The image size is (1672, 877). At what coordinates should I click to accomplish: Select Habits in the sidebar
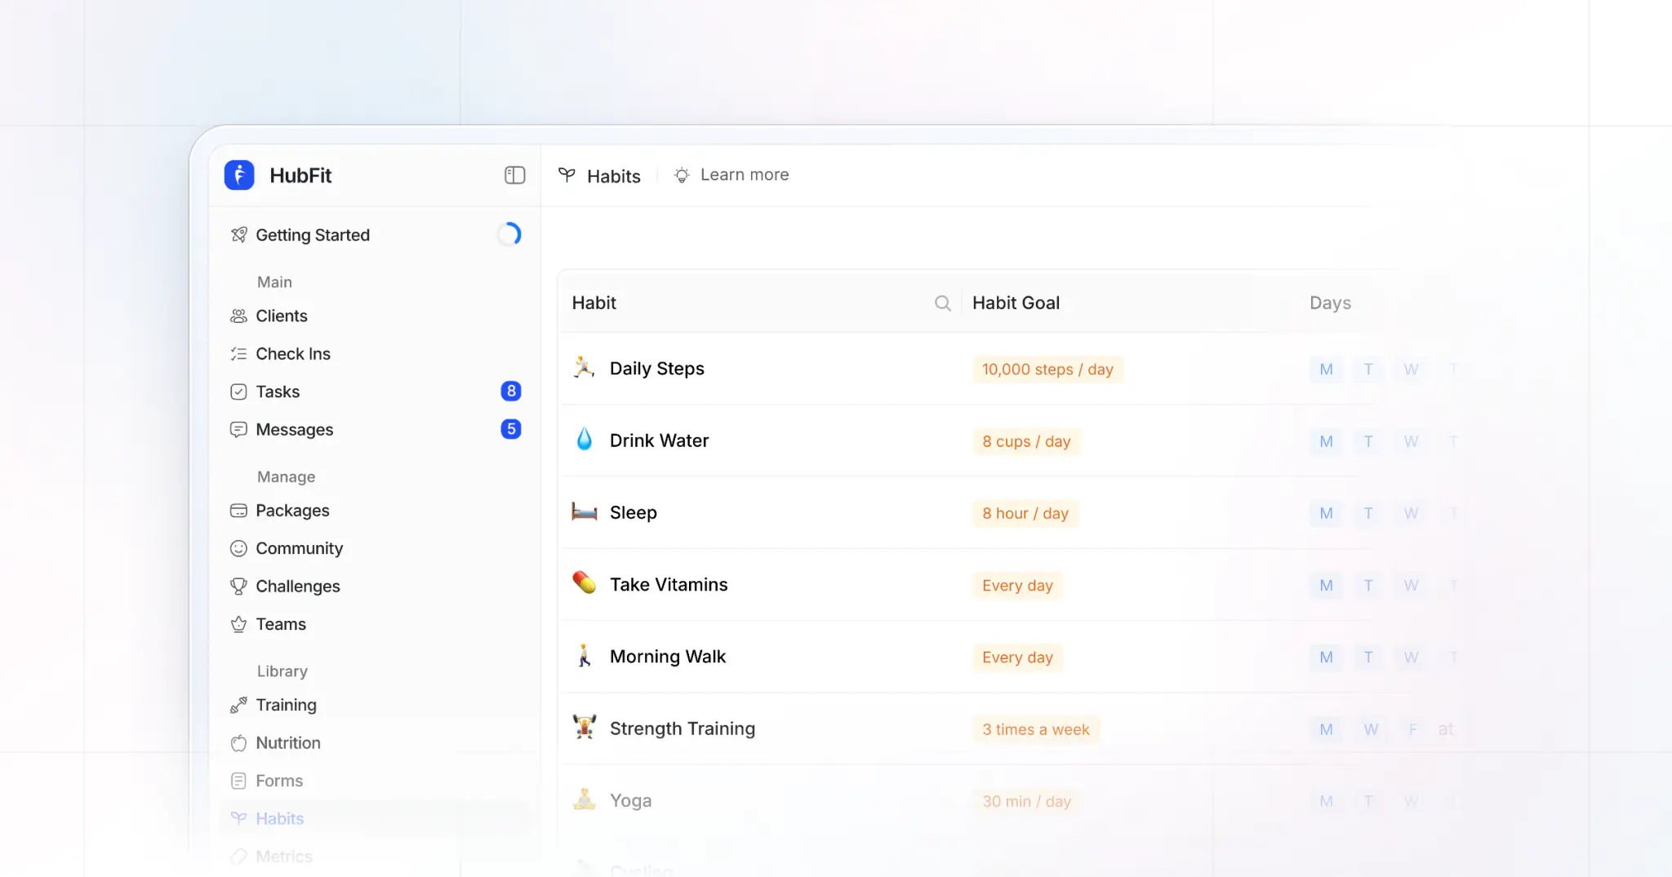(375, 818)
